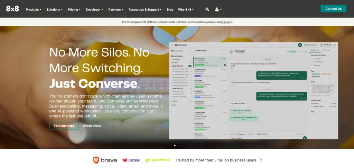Go to the Blog page

[170, 9]
